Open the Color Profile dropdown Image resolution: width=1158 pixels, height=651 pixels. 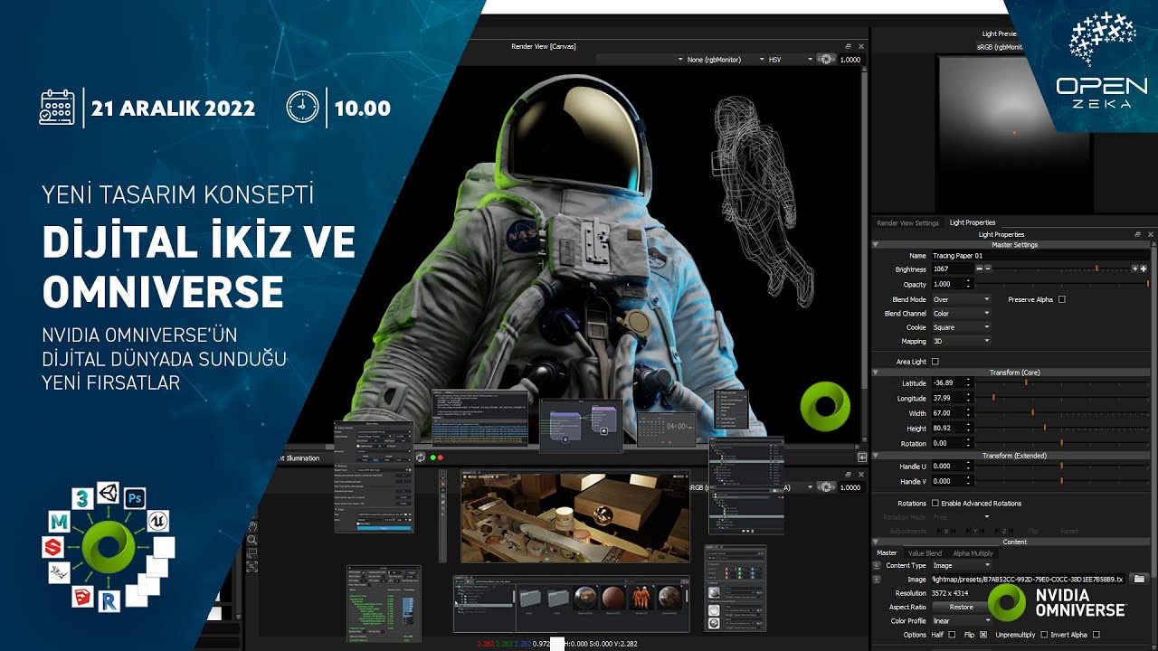[962, 621]
